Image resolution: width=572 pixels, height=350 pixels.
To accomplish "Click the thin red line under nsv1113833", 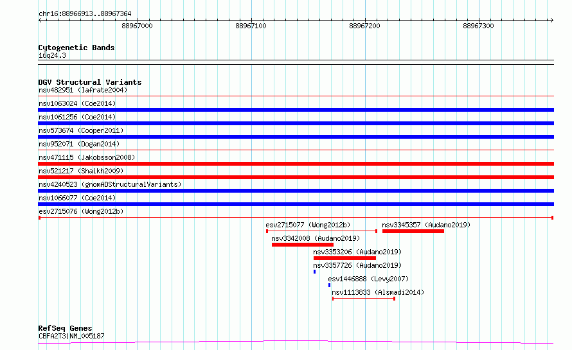I will coord(364,299).
